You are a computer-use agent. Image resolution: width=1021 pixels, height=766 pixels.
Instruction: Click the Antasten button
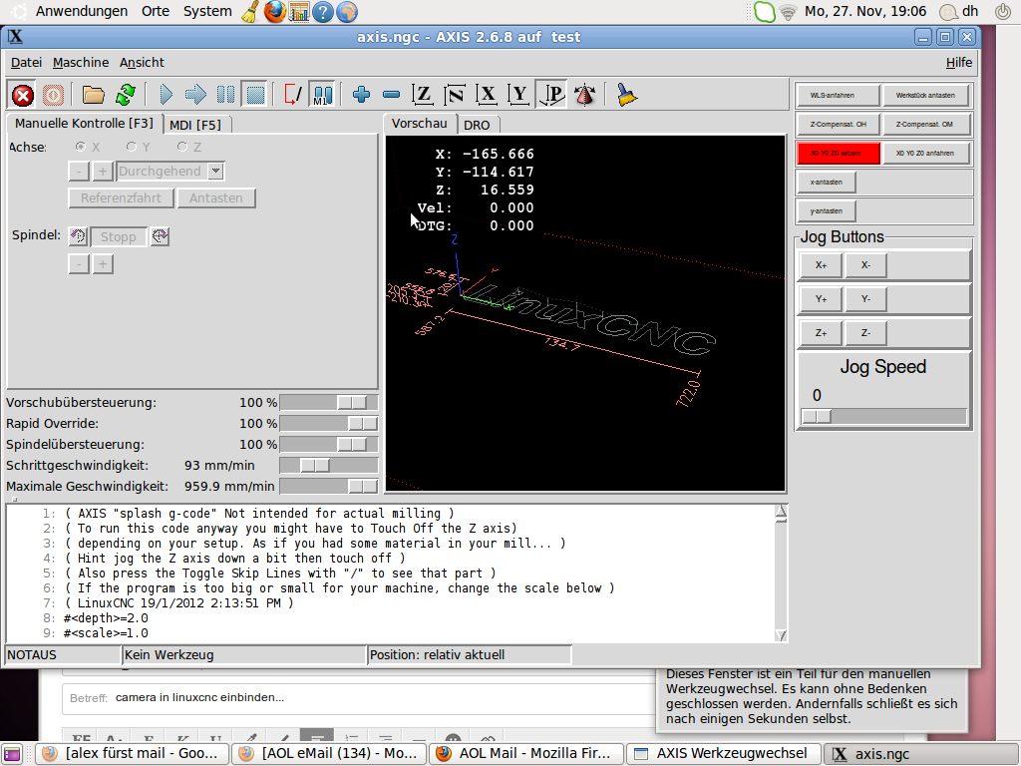pyautogui.click(x=216, y=198)
